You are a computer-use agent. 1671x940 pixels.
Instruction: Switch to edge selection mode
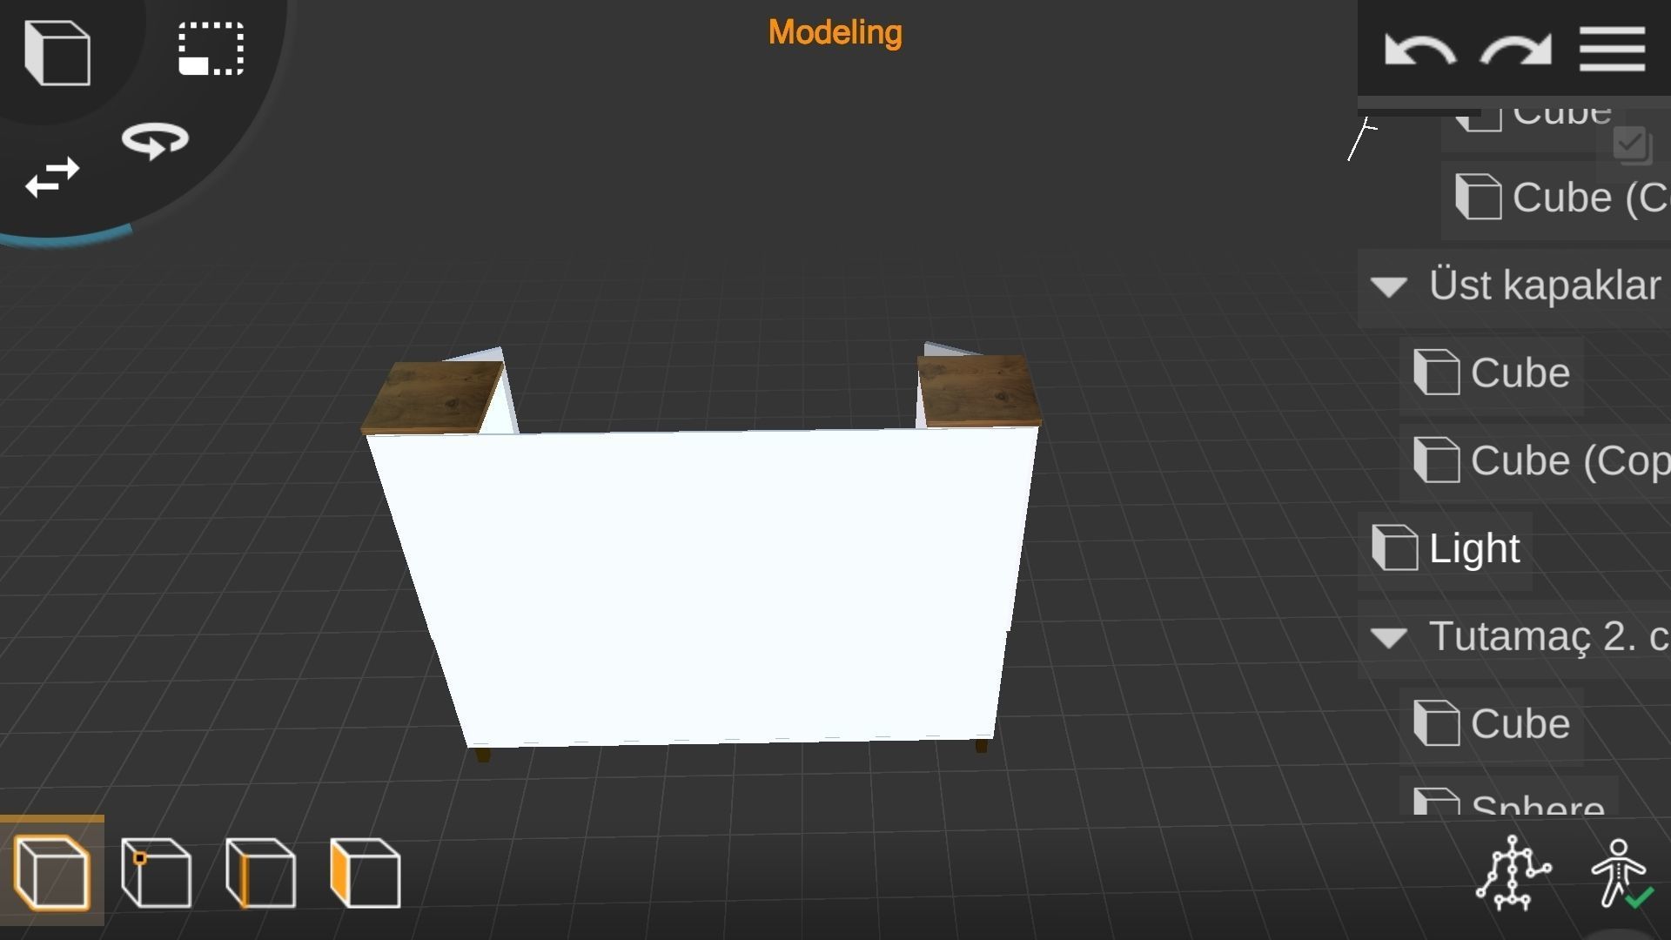[261, 873]
